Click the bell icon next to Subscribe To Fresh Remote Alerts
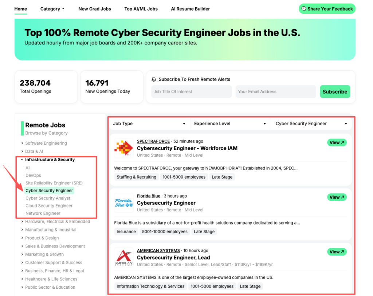 click(x=153, y=79)
